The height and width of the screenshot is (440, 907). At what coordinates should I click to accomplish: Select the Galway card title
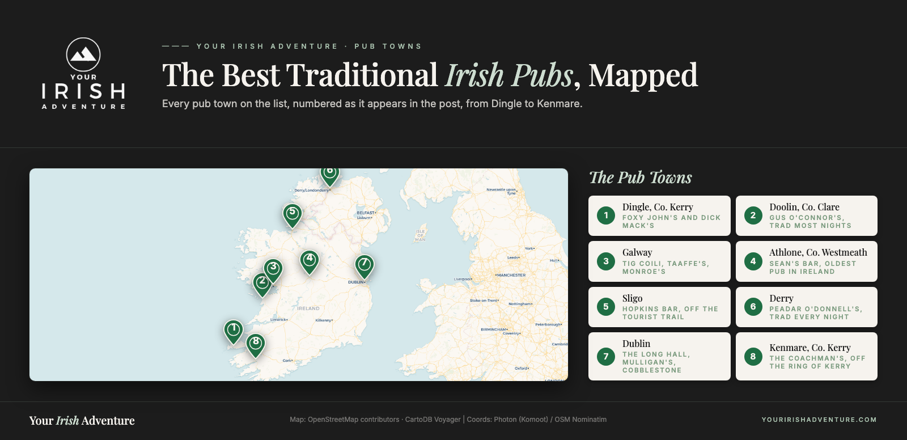[637, 252]
